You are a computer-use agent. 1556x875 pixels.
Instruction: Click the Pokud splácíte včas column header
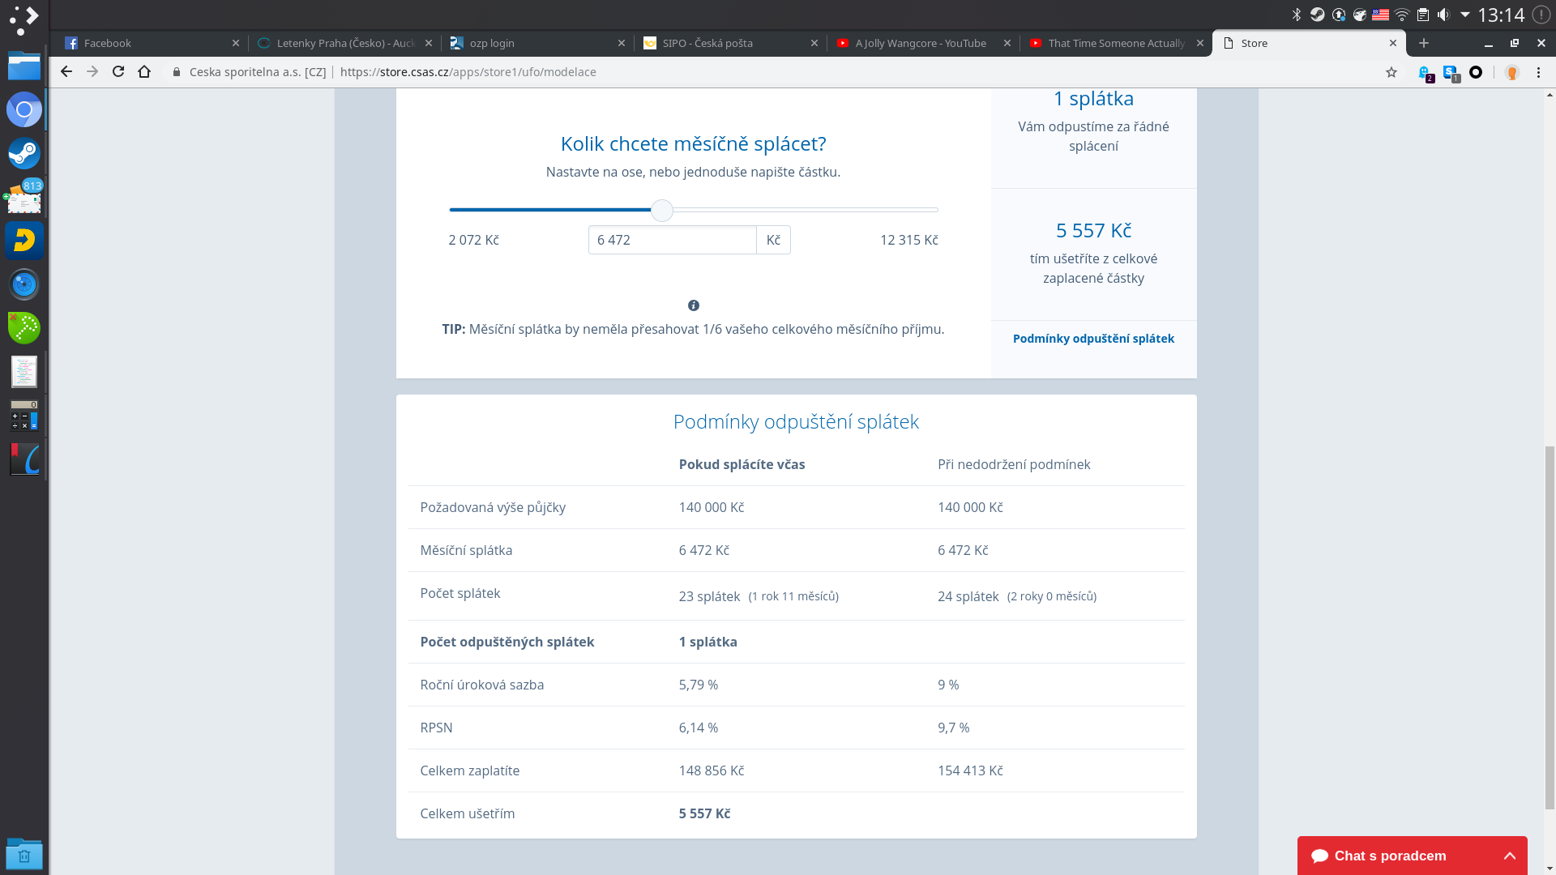pos(742,464)
